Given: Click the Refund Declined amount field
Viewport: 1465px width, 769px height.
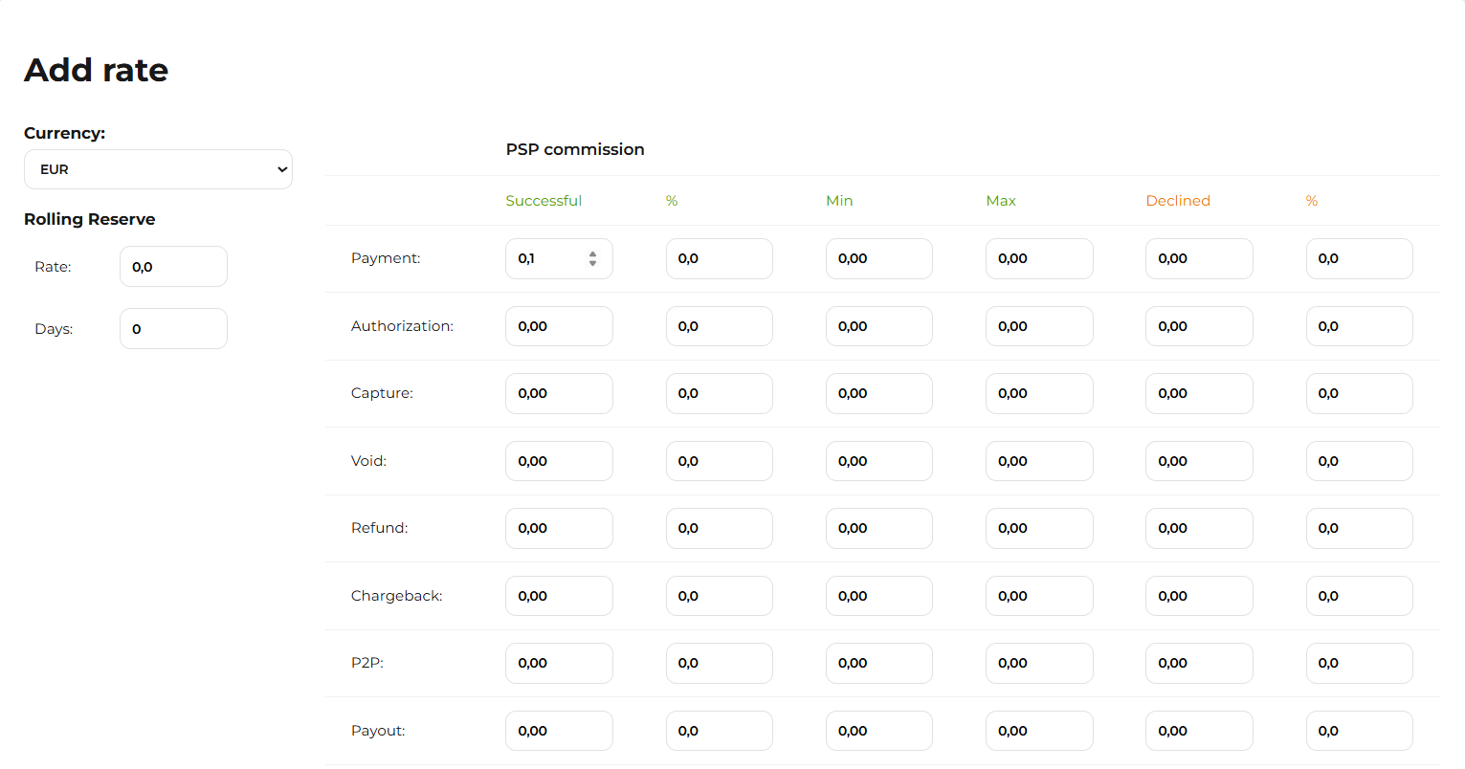Looking at the screenshot, I should [x=1198, y=529].
